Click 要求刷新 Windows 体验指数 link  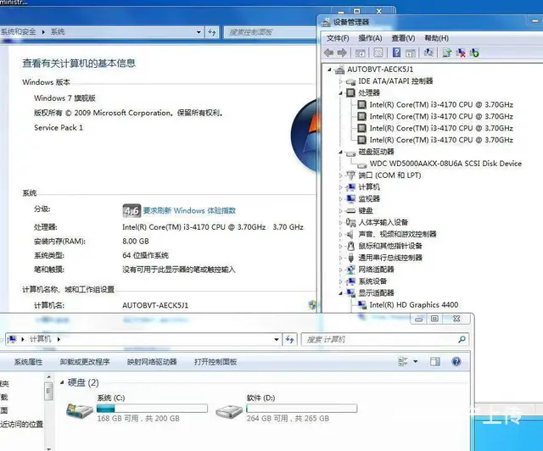(x=189, y=210)
